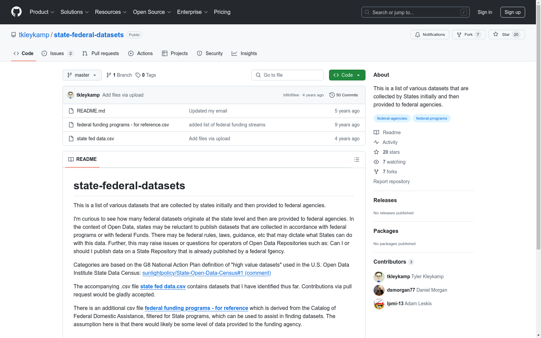Screen dimensions: 541x338
Task: View the 50 Commits history
Action: (x=344, y=95)
